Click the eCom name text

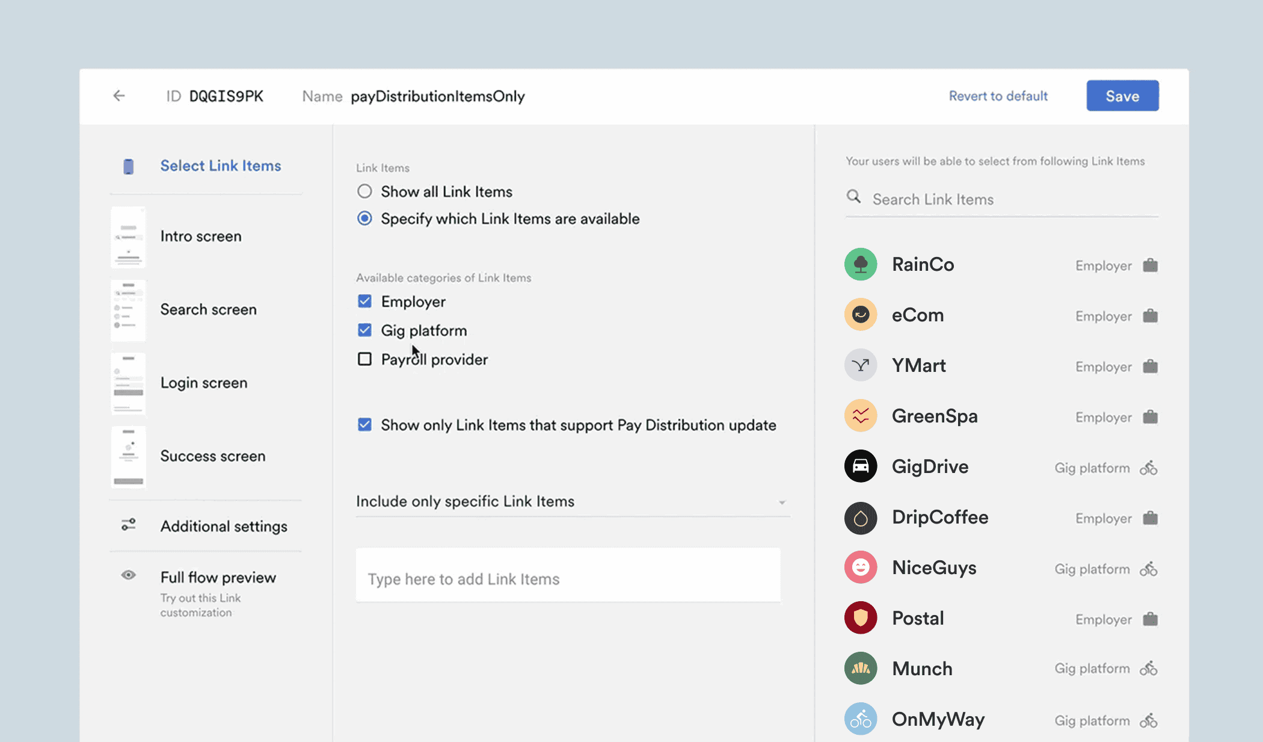(918, 315)
